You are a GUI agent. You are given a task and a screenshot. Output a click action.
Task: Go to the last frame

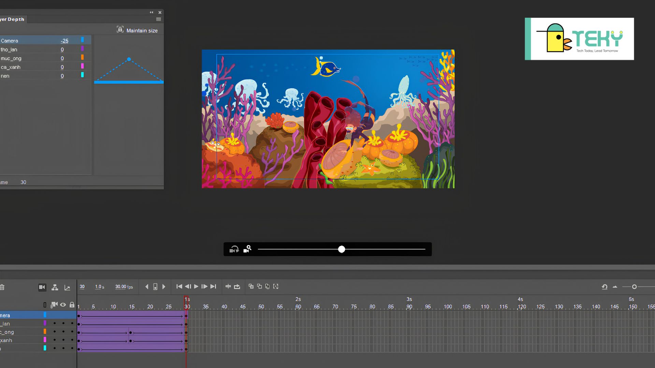pyautogui.click(x=213, y=287)
